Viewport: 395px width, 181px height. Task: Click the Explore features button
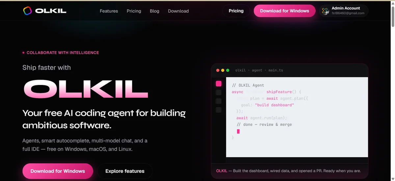[x=125, y=171]
